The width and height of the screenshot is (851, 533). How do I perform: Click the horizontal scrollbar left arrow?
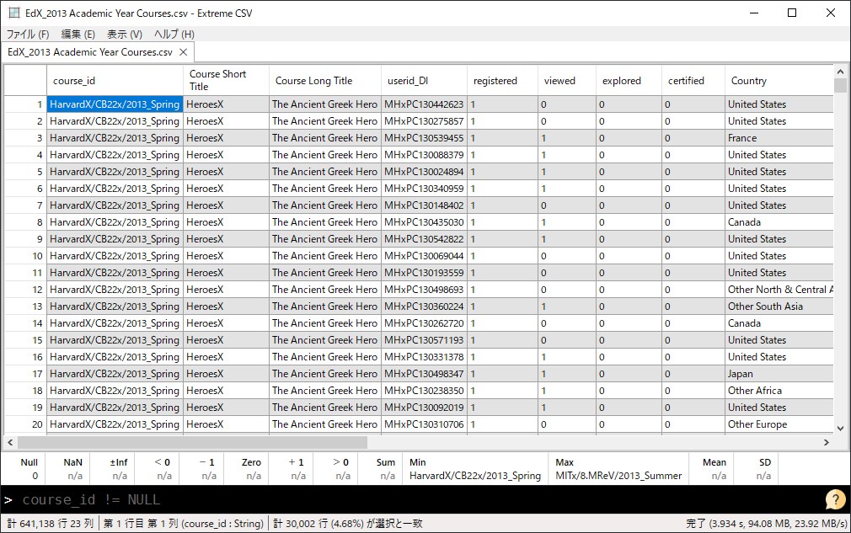[10, 442]
